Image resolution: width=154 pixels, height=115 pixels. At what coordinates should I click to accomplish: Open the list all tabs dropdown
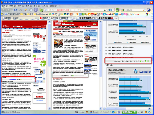click(152, 18)
